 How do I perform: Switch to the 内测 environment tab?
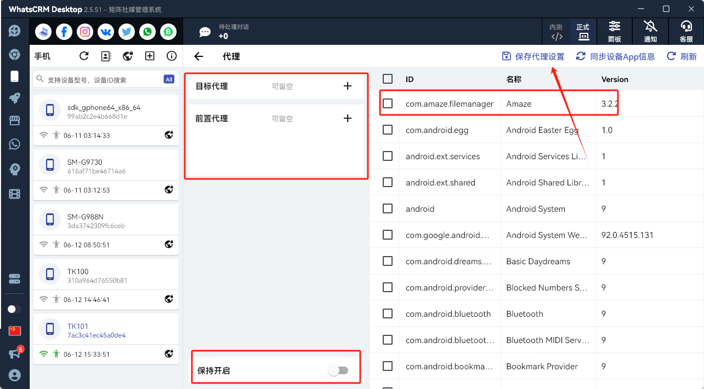tap(556, 31)
